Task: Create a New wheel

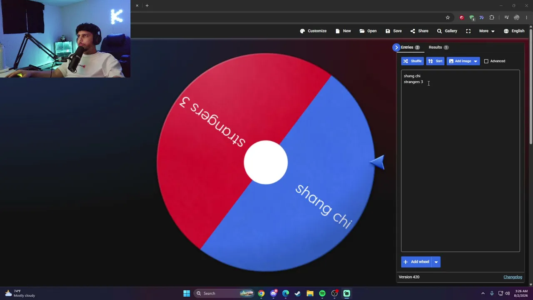Action: pyautogui.click(x=343, y=31)
